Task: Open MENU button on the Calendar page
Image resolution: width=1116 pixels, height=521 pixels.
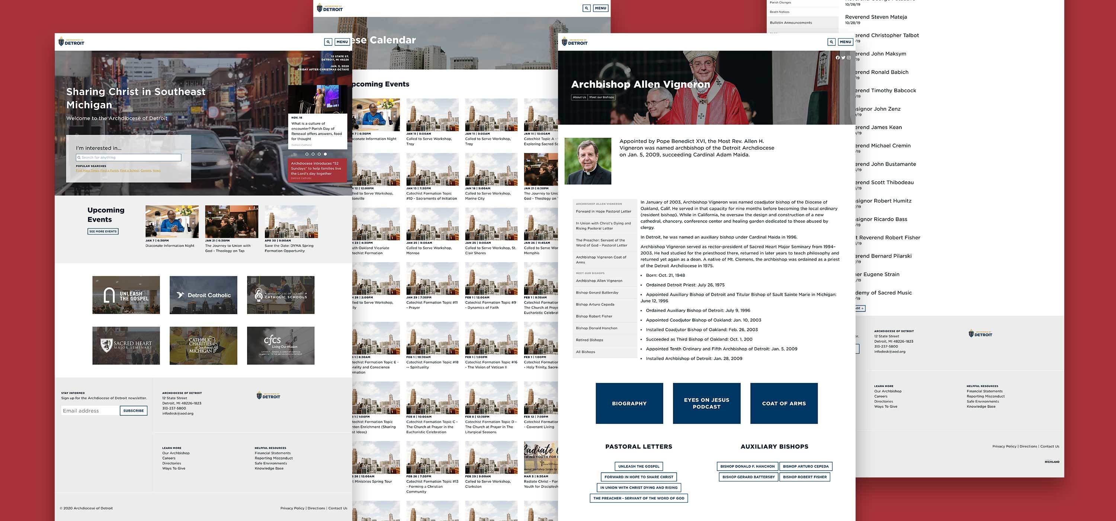Action: [600, 8]
